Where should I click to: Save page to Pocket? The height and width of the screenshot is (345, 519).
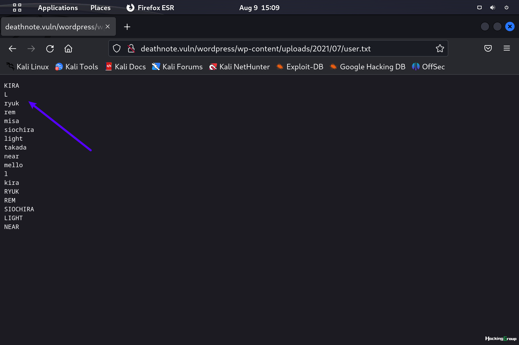click(x=488, y=48)
